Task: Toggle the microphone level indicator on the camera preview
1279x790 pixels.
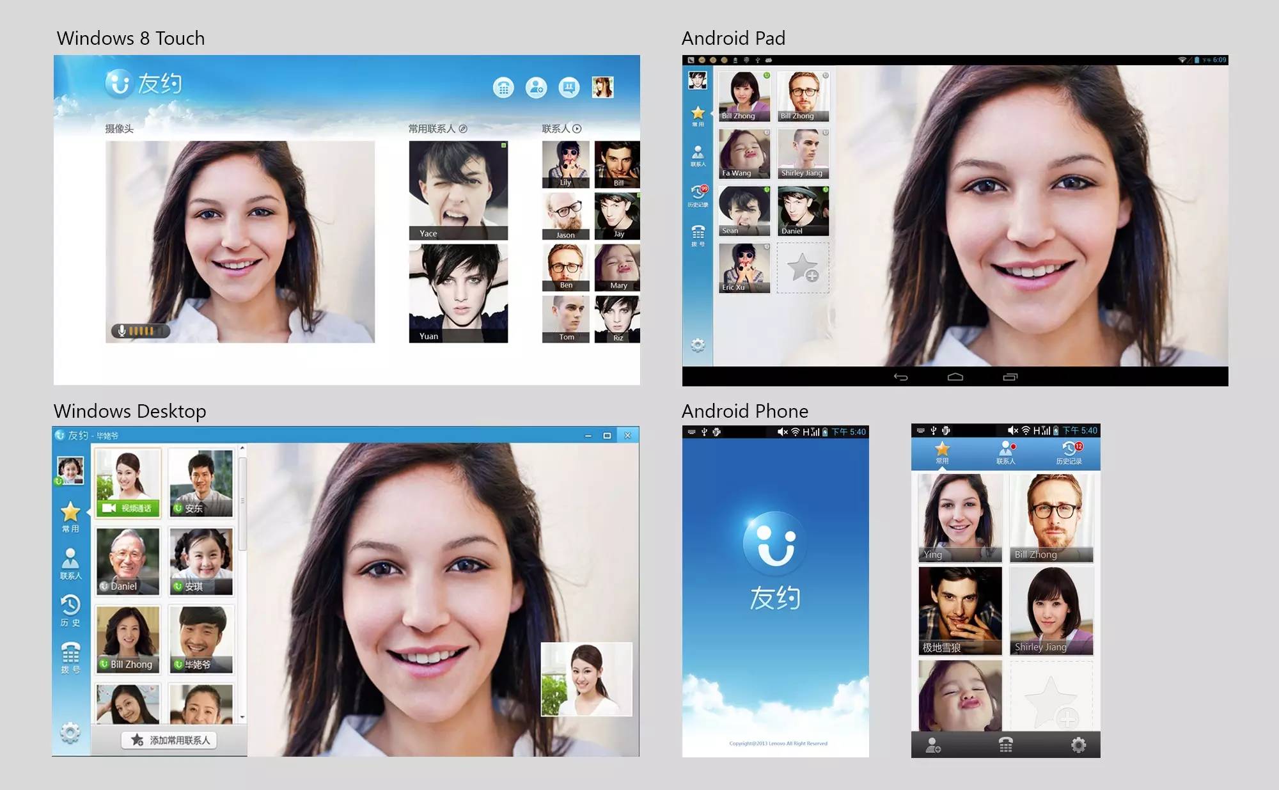Action: [x=140, y=331]
